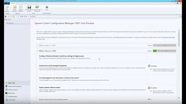Toggle Deploy software updates scenario circle
Screen dimensions: 186x104
pyautogui.click(x=151, y=91)
